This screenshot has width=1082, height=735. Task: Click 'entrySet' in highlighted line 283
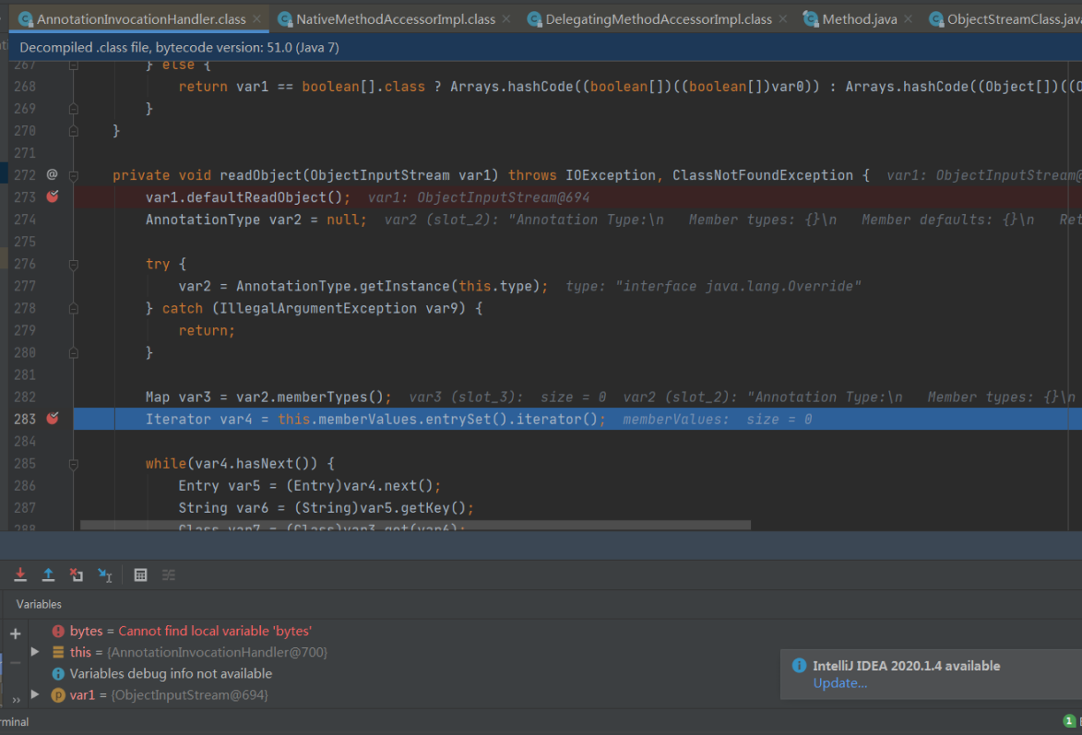pos(458,419)
